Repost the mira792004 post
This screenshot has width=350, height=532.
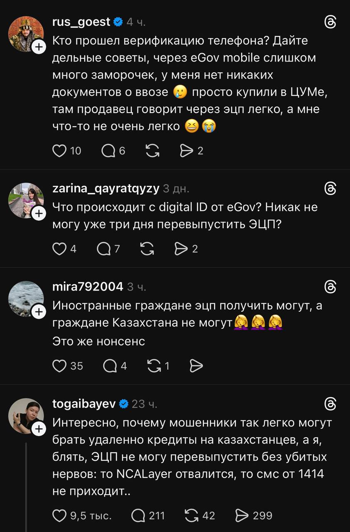(x=154, y=366)
